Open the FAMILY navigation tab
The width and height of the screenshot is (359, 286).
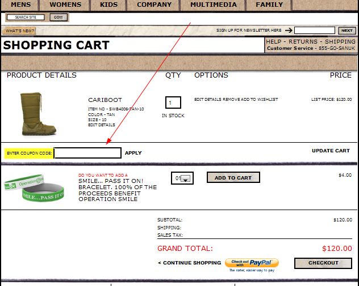pyautogui.click(x=269, y=5)
